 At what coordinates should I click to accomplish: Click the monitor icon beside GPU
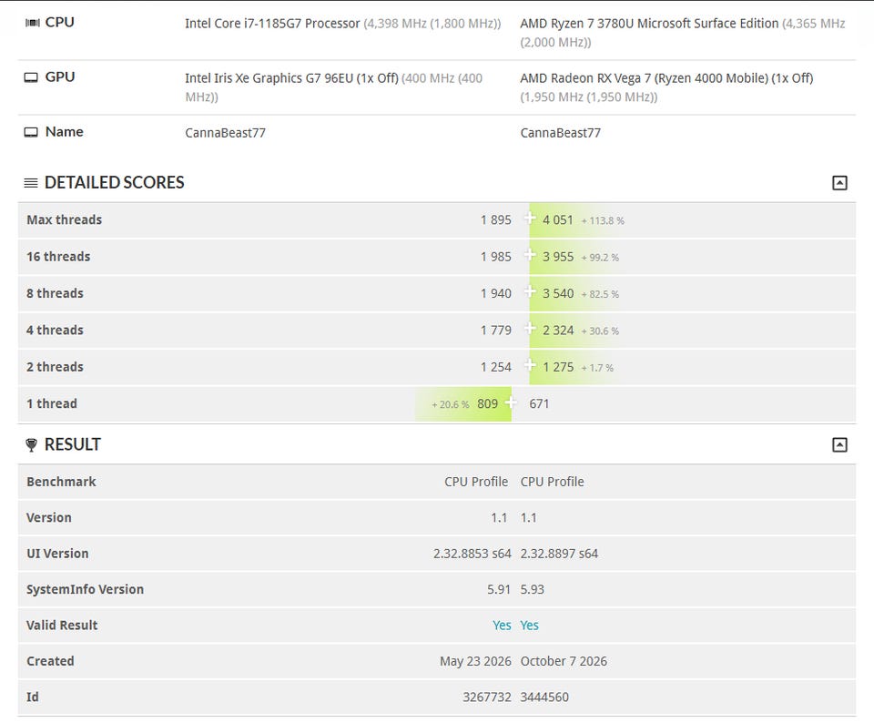pos(31,77)
